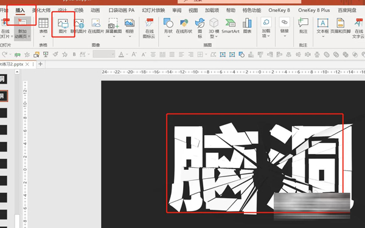Open the 口袋动画 PA tab

[122, 10]
